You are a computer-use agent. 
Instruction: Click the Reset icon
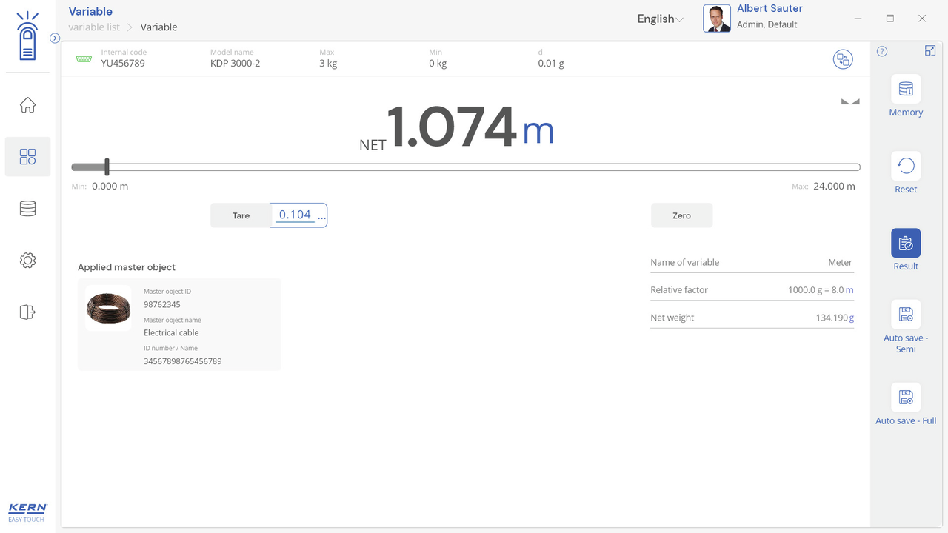click(905, 167)
